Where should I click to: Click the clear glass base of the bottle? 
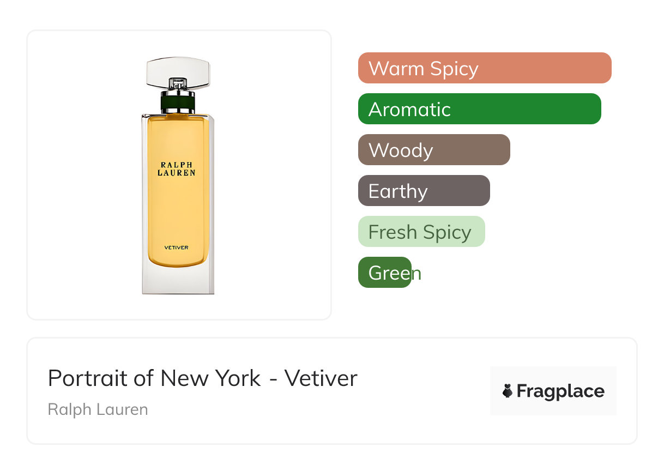point(178,280)
